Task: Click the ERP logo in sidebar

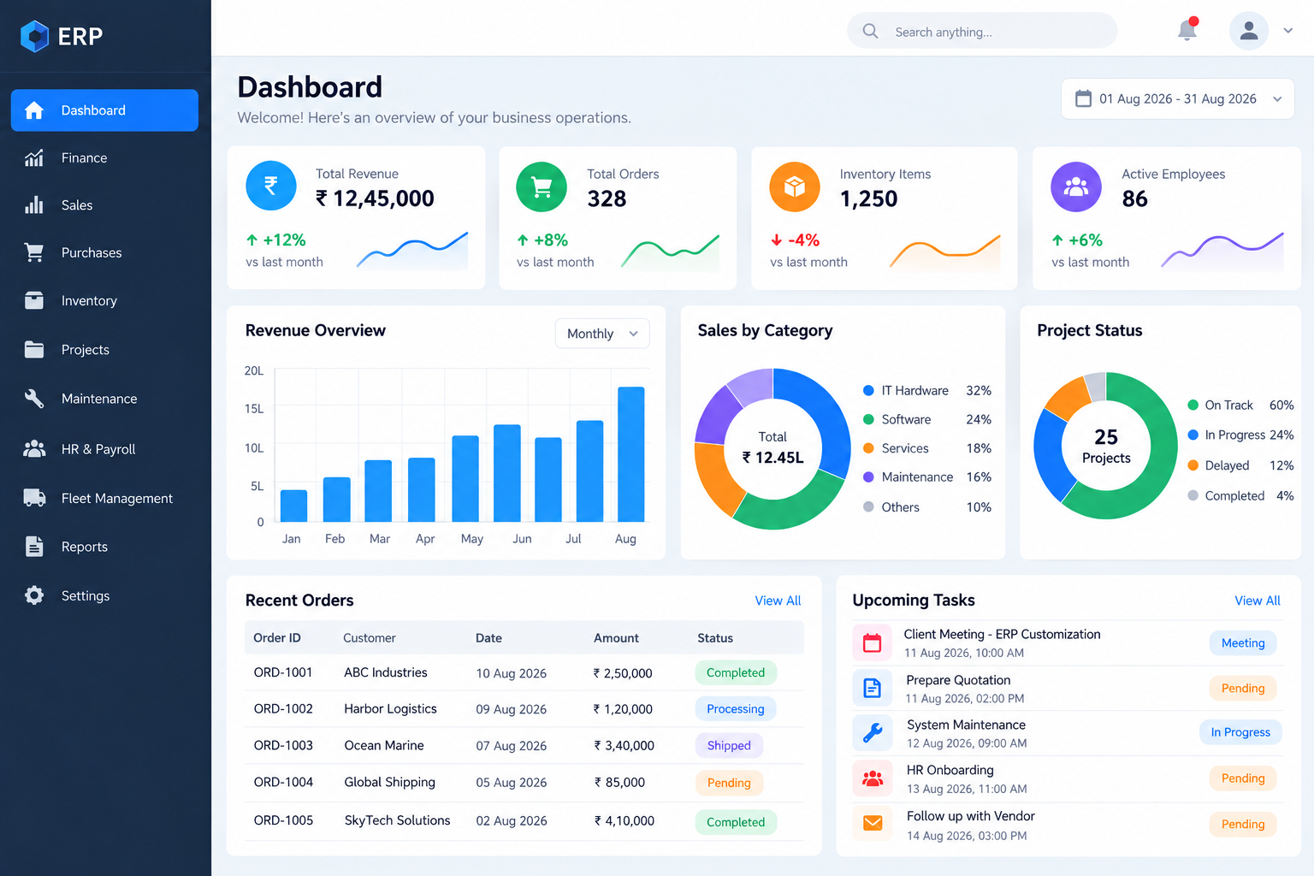Action: [x=62, y=36]
